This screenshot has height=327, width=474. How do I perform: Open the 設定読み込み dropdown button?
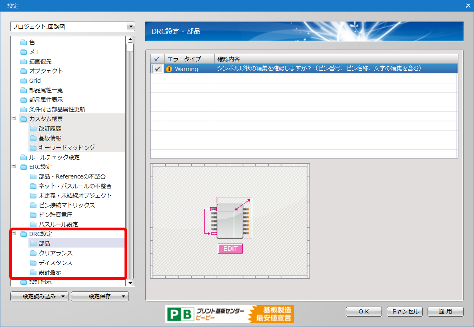tap(40, 296)
